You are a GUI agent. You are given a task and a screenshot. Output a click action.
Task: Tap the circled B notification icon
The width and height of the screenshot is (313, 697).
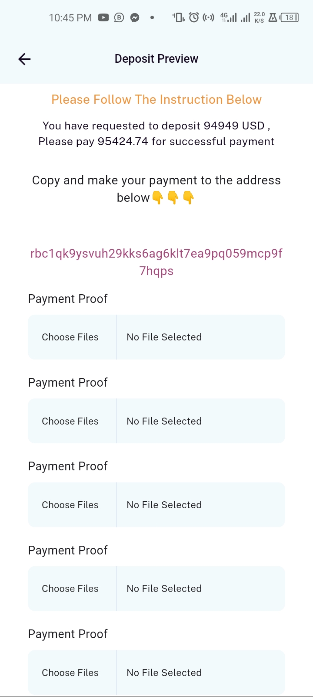[x=119, y=18]
